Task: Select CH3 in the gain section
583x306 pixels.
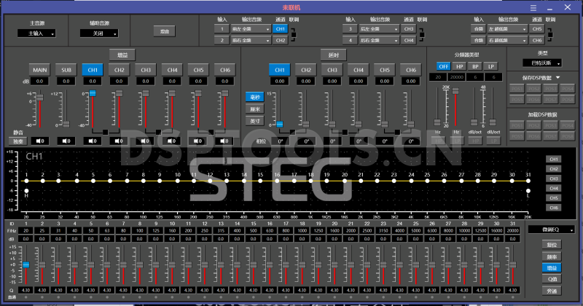Action: pos(146,69)
